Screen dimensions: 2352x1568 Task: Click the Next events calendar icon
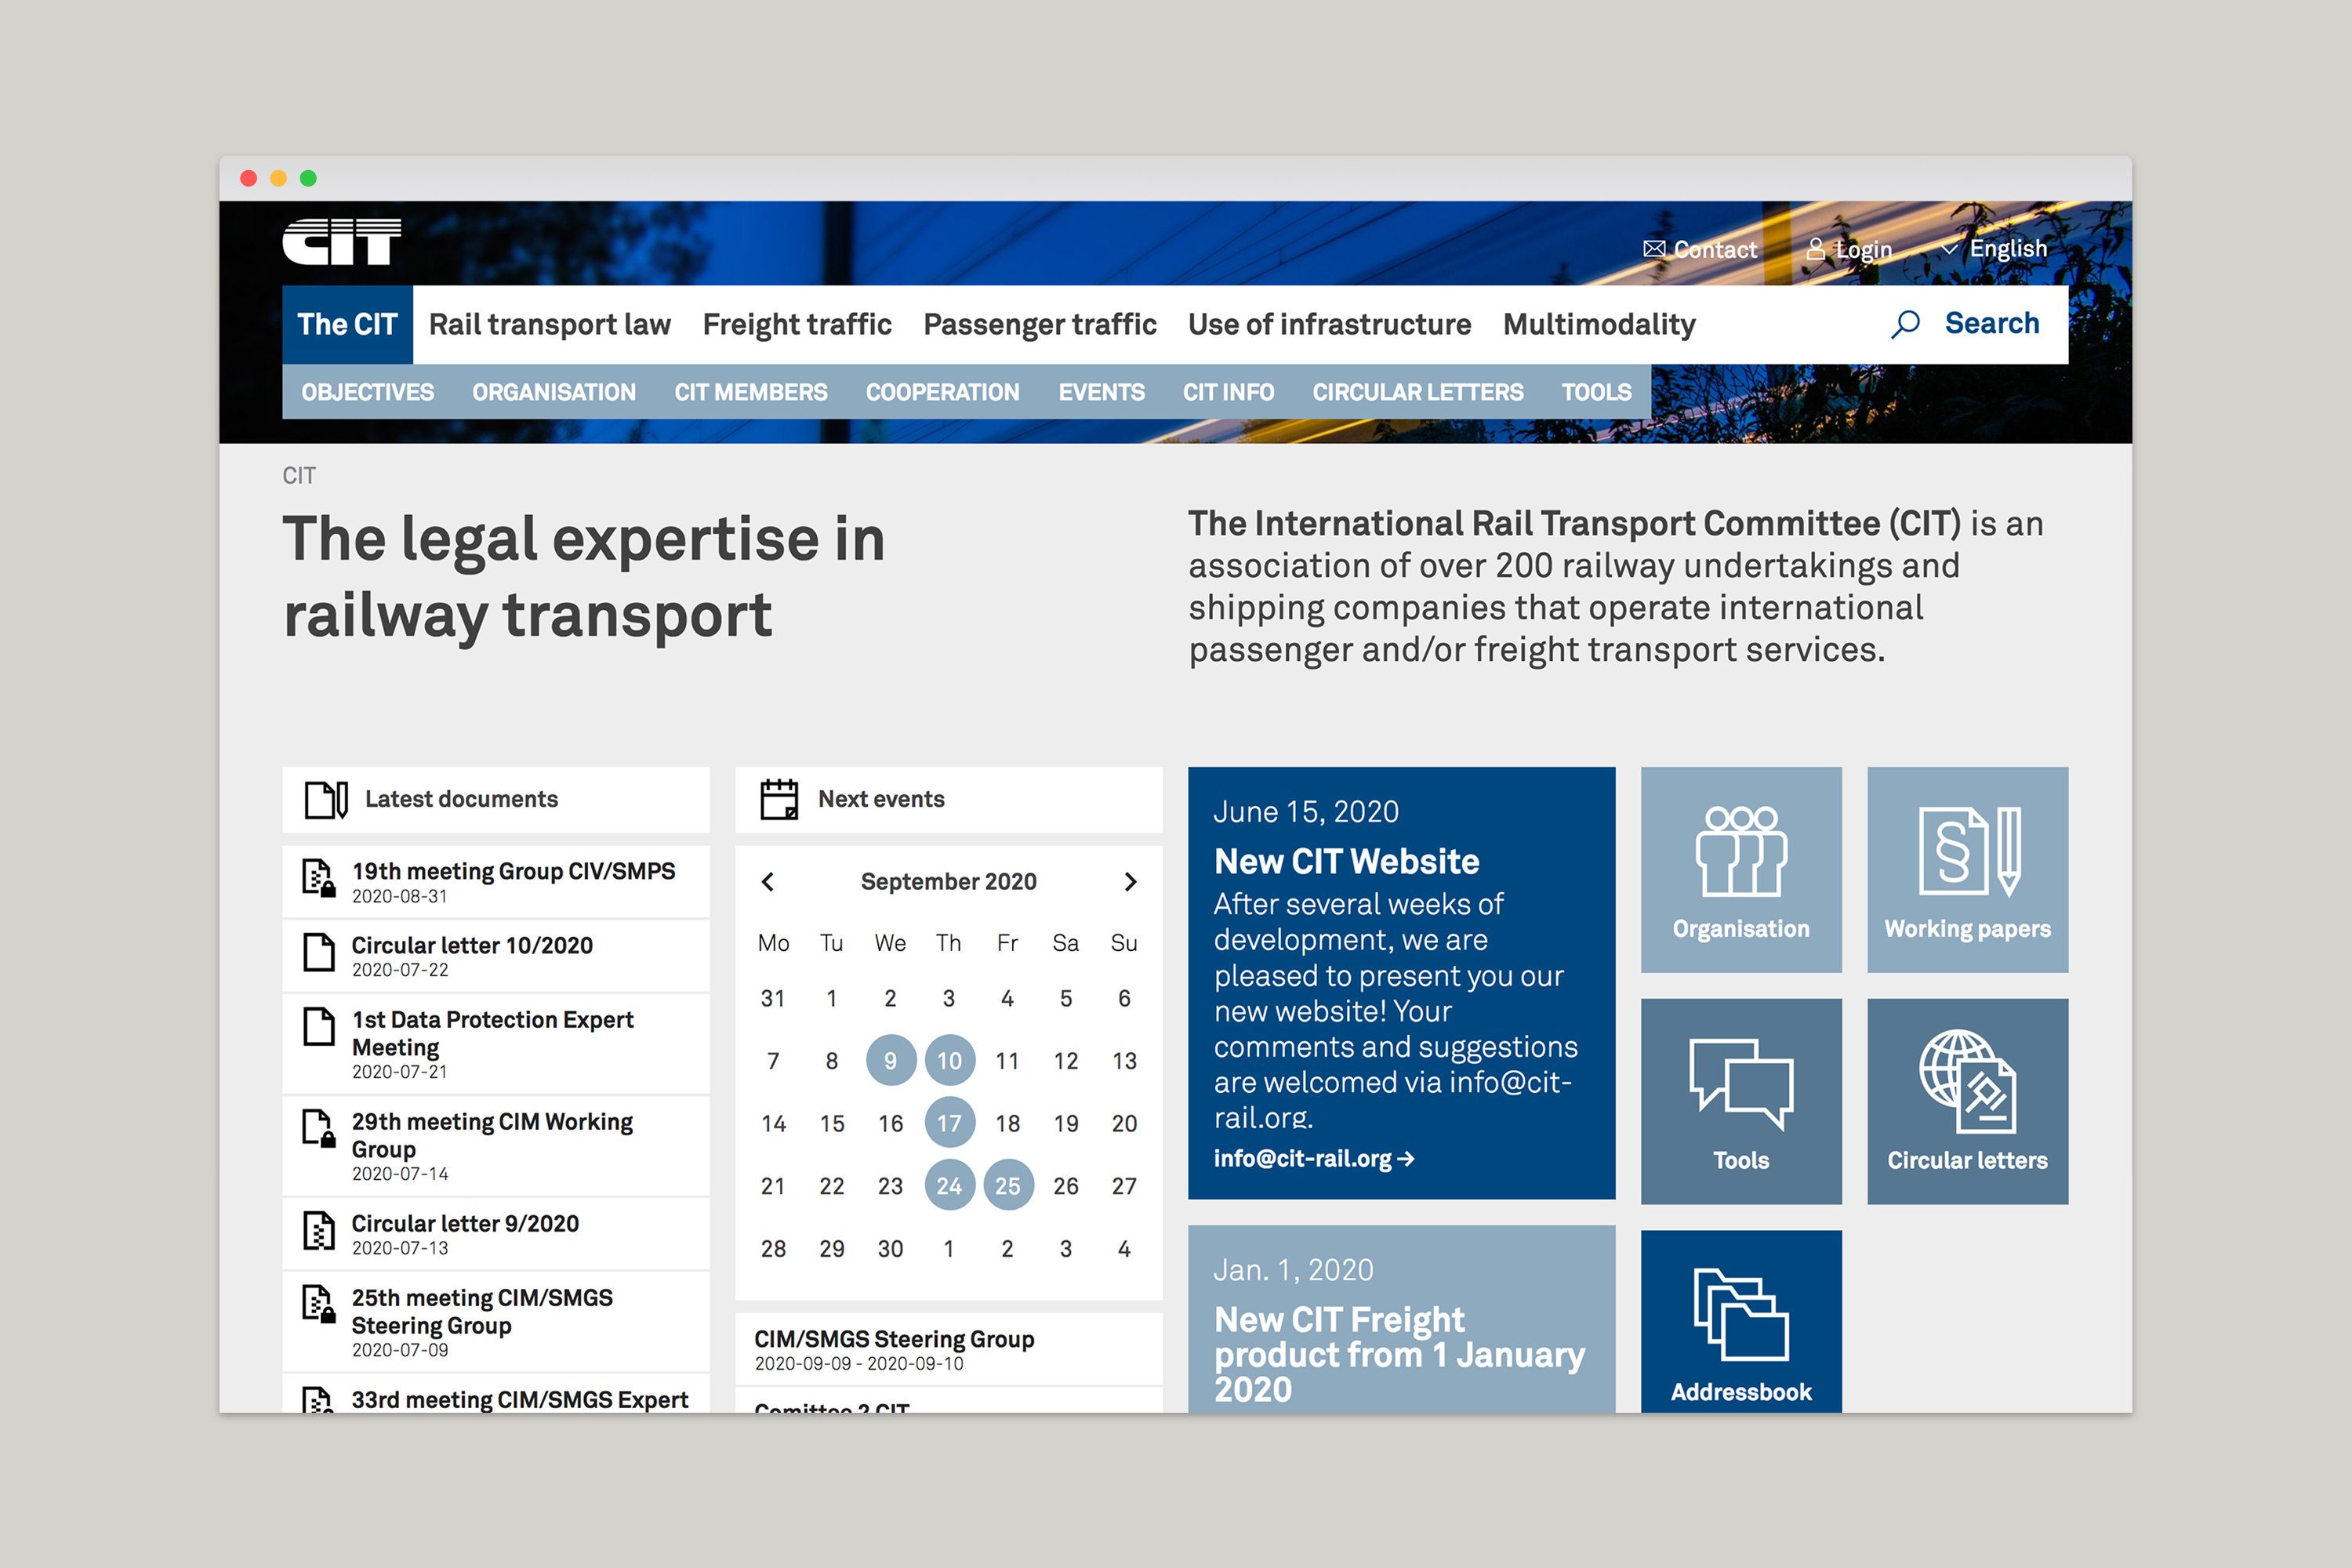[x=779, y=800]
